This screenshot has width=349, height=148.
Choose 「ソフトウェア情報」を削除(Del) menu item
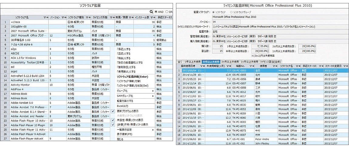132,85
